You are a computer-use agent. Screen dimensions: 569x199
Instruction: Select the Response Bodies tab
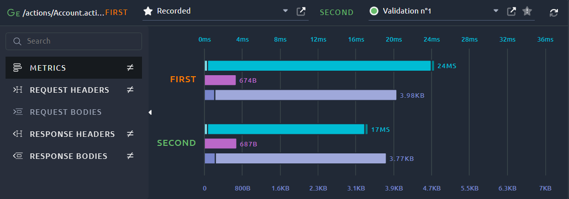74,156
